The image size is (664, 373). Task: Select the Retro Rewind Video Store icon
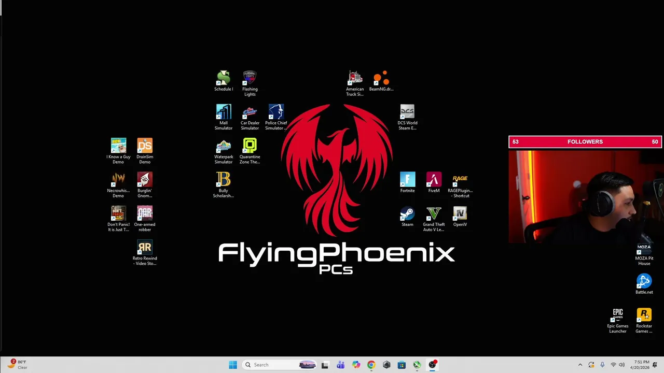point(145,253)
